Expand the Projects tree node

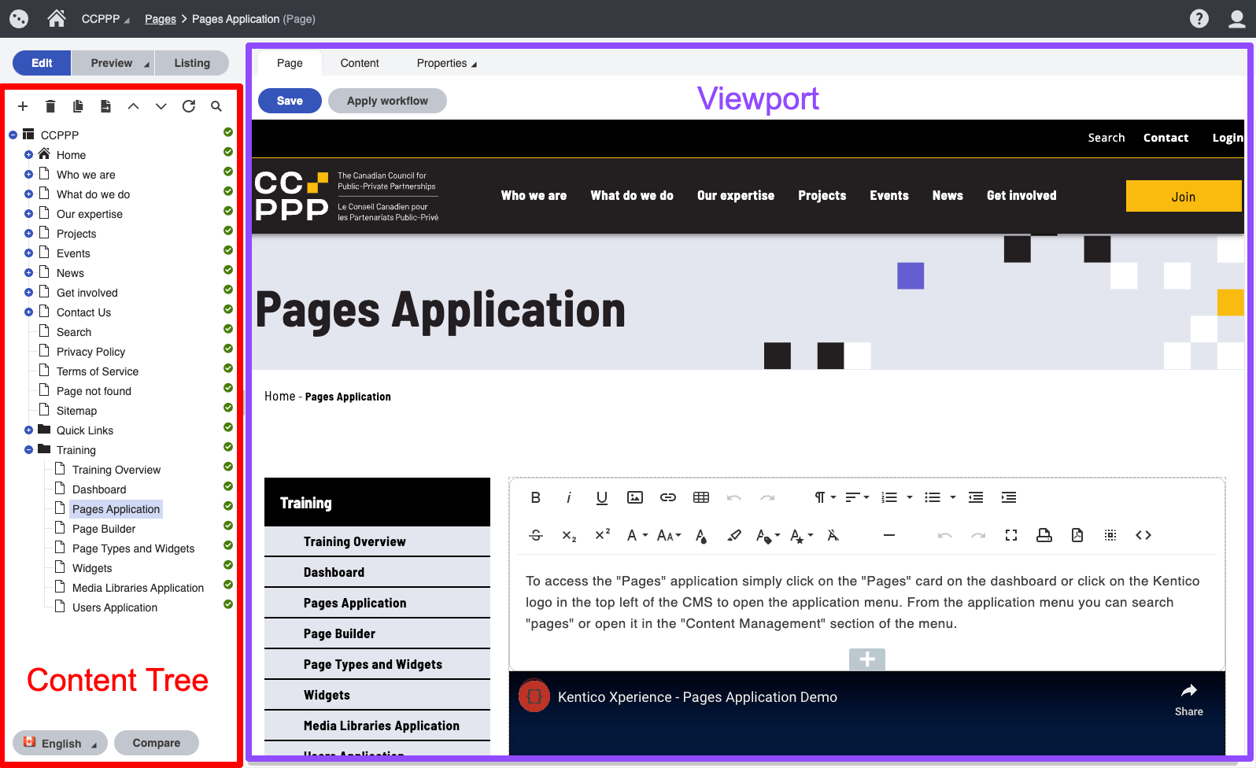pyautogui.click(x=28, y=234)
